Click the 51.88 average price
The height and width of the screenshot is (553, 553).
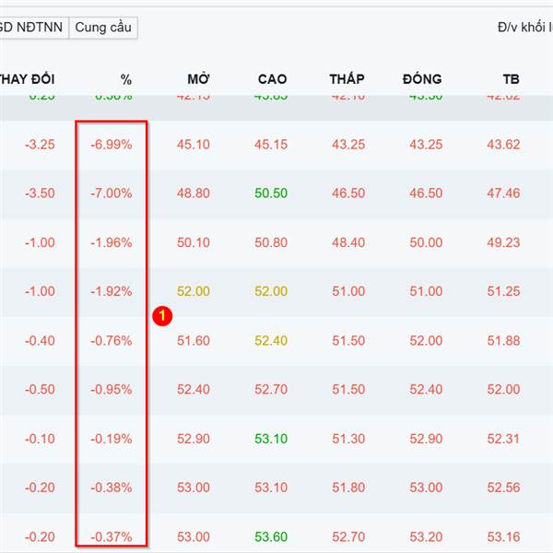(503, 341)
